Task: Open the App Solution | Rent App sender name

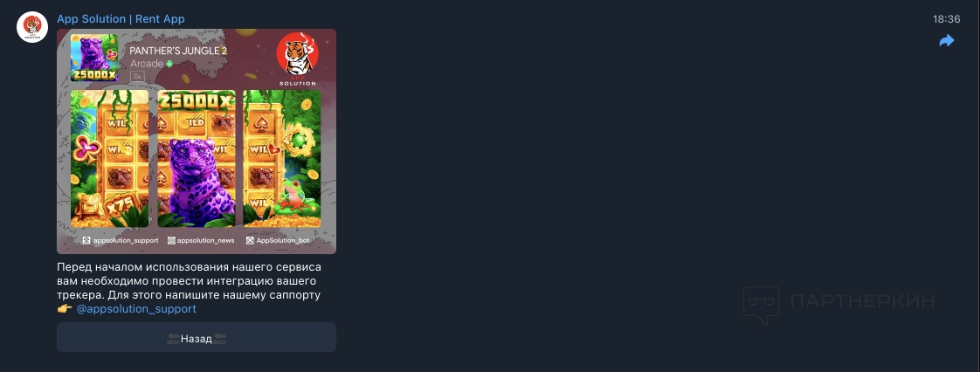Action: pos(121,18)
